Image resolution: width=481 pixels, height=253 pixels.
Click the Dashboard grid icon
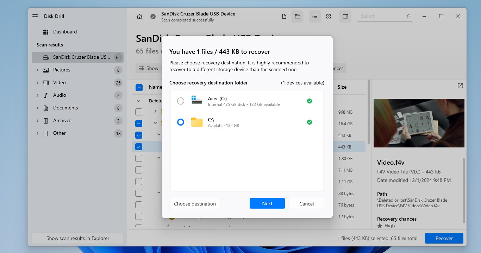point(46,32)
